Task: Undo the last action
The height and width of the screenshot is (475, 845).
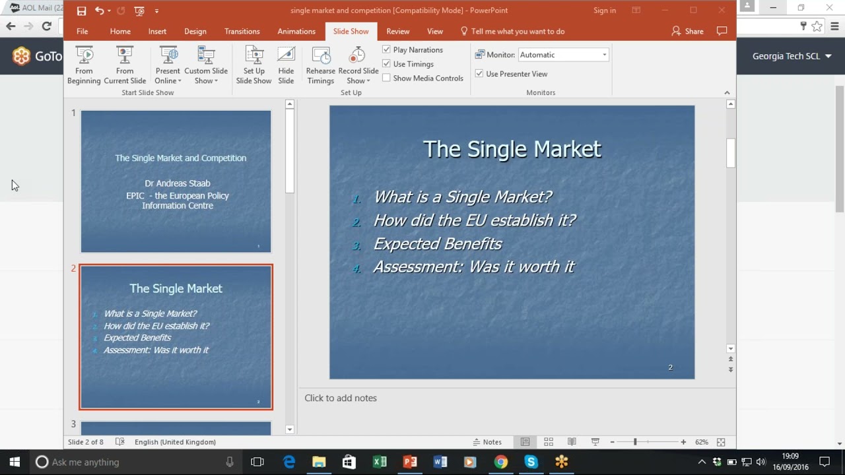Action: 99,11
